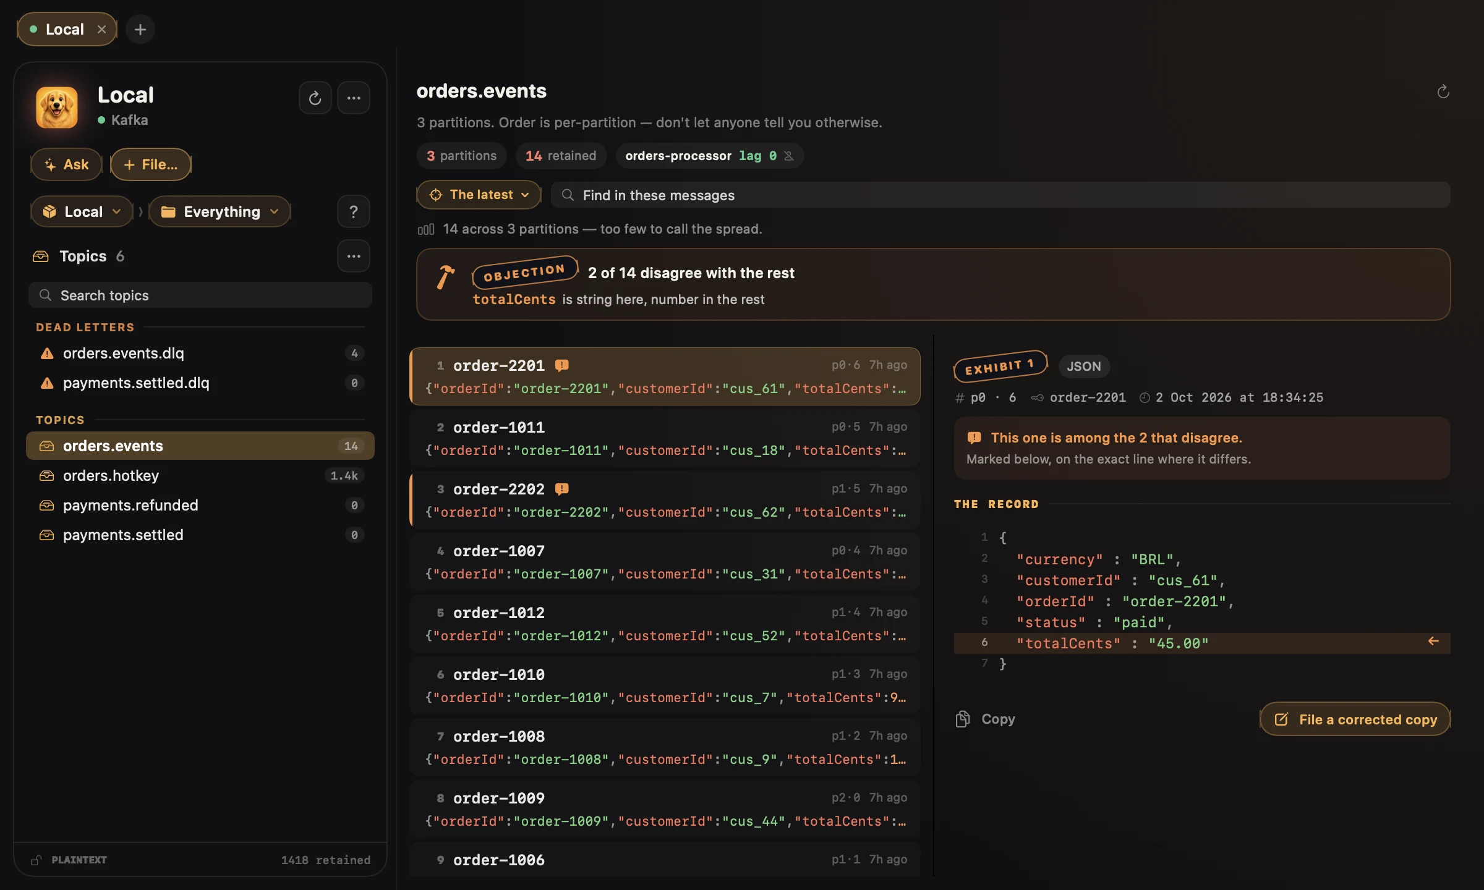This screenshot has width=1484, height=890.
Task: Open the Ask assistant
Action: coord(67,164)
